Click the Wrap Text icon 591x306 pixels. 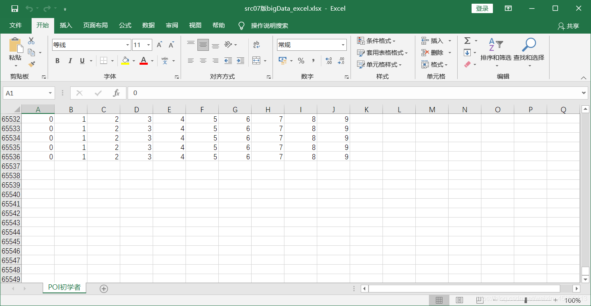point(257,45)
